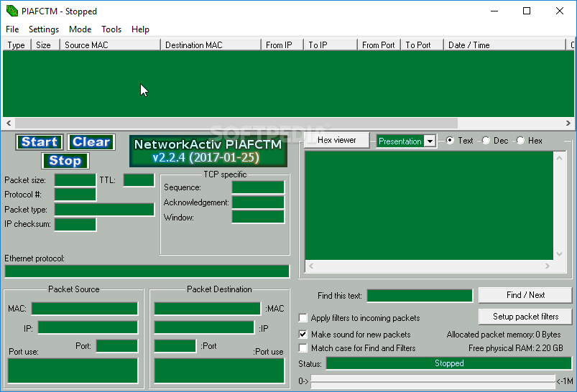Screen dimensions: 577x392
Task: Click the Packet Destination Port use box
Action: click(219, 371)
